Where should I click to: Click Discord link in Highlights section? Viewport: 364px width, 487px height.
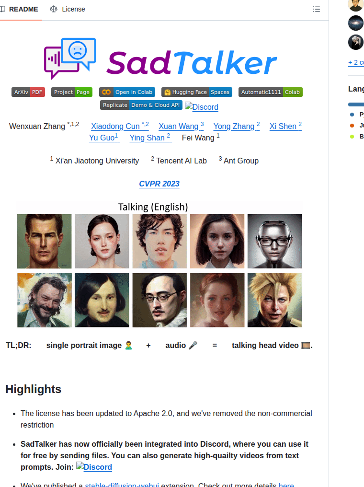tap(94, 467)
